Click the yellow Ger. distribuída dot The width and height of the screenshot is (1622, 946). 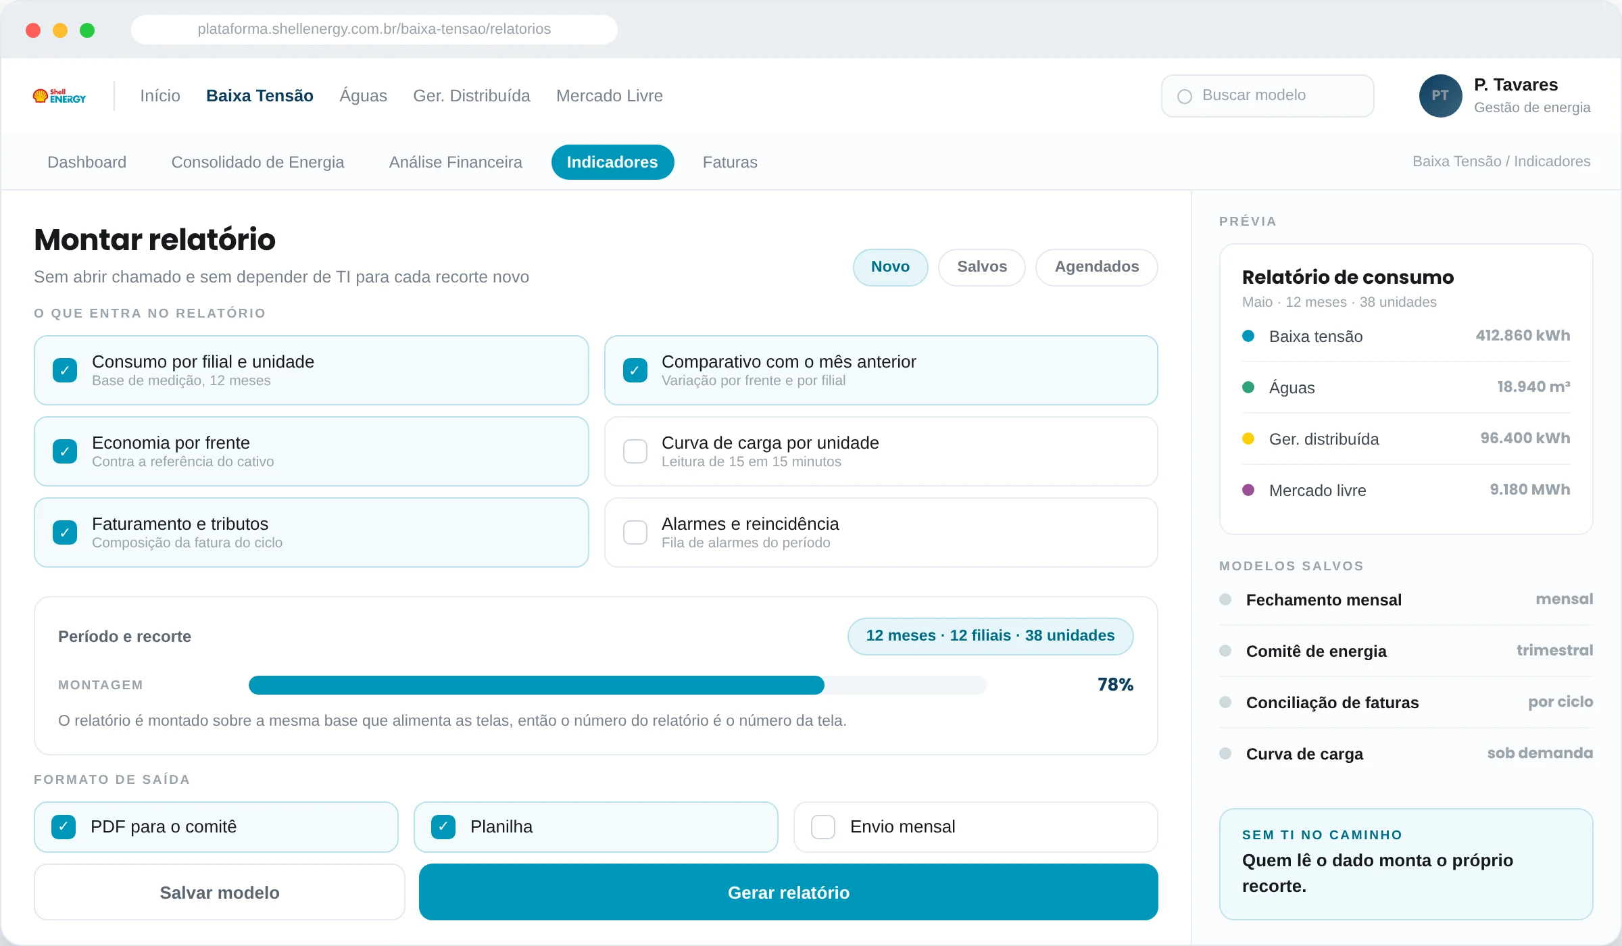pos(1248,439)
